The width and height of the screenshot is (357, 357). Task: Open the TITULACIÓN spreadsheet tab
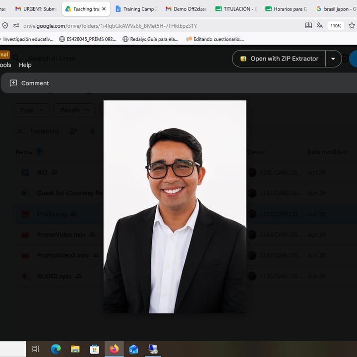tap(236, 9)
